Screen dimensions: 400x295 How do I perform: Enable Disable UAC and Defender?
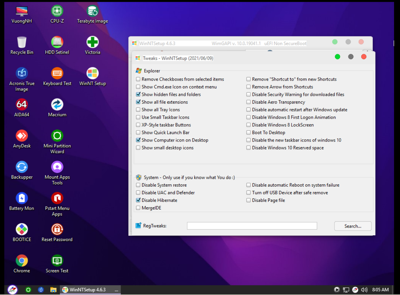(138, 192)
